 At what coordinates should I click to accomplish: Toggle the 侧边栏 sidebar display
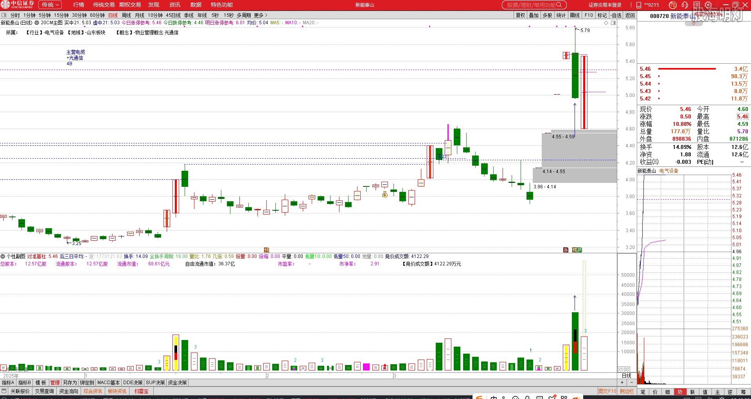pos(627,391)
